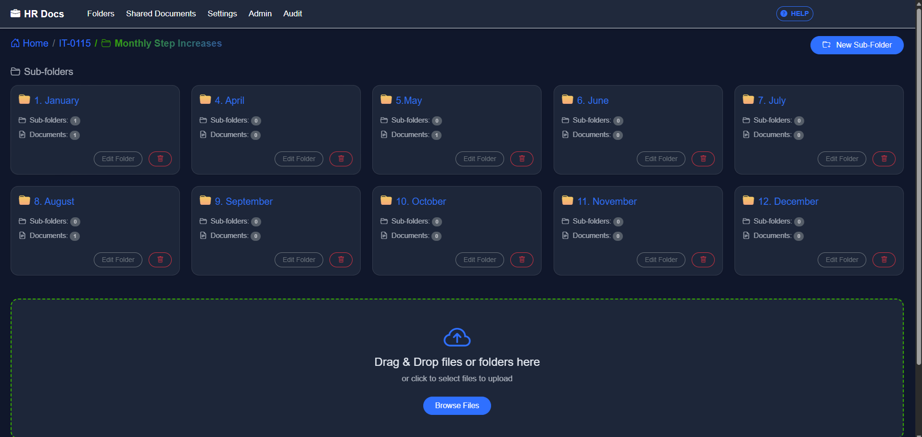Click trash icon for 8. August

(x=160, y=260)
